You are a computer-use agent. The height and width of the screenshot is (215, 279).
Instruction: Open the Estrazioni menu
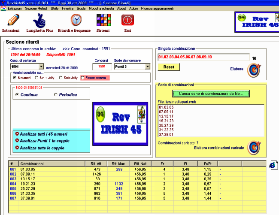pos(15,8)
